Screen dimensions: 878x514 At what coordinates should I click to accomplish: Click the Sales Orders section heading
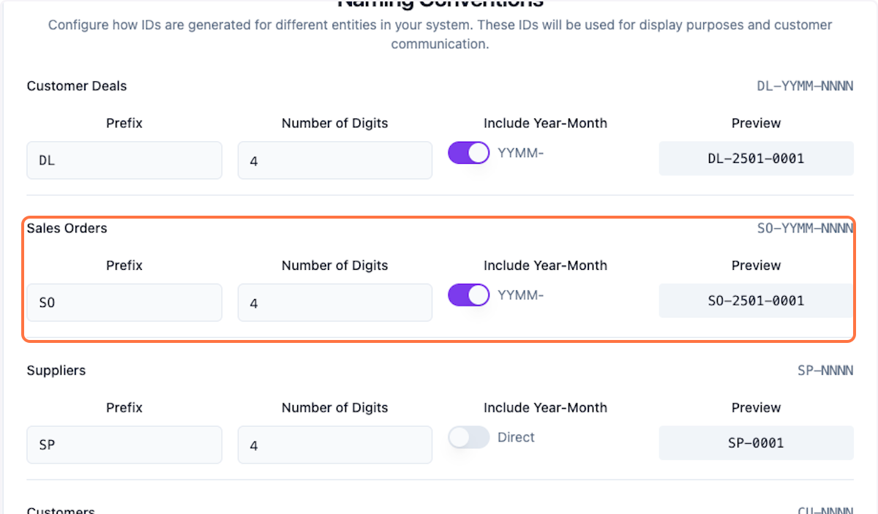pyautogui.click(x=67, y=228)
